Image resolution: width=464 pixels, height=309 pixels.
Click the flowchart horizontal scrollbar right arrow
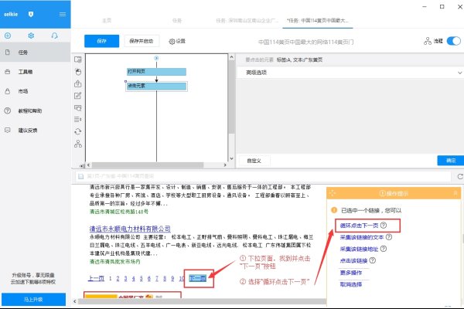225,165
